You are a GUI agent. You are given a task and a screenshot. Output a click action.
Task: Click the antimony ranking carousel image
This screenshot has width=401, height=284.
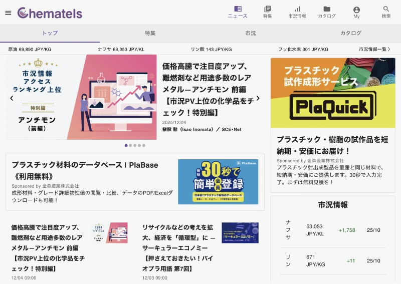81,97
